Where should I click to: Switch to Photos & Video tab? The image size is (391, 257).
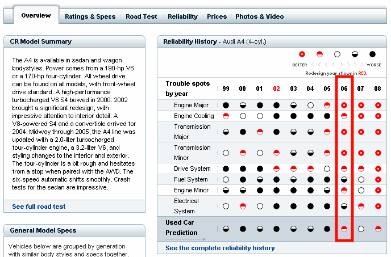coord(259,16)
